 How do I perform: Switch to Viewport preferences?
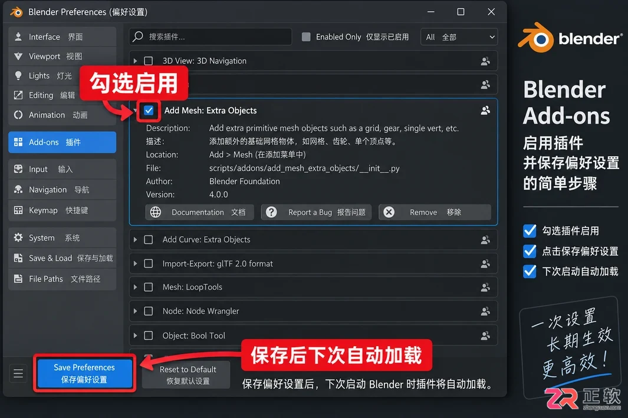(x=62, y=57)
